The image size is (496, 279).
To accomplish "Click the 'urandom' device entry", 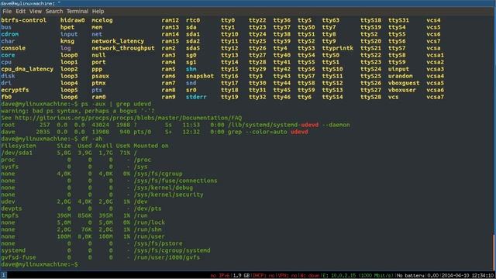I will tap(401, 76).
